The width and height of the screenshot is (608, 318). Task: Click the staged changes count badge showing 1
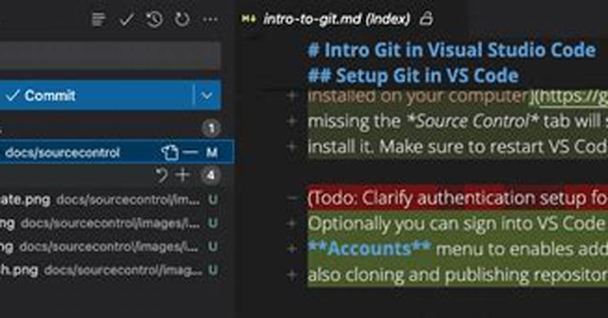click(210, 129)
